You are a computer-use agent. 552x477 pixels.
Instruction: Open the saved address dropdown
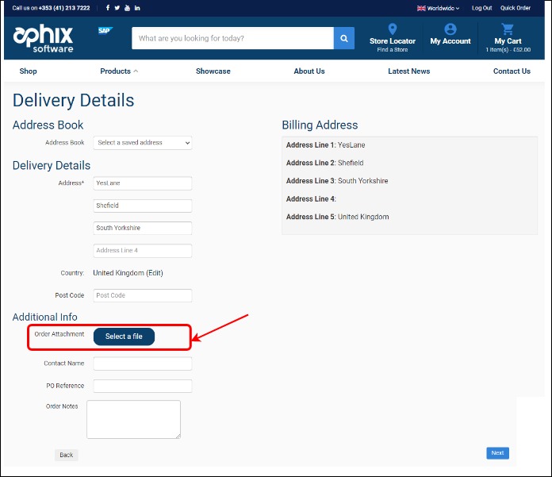tap(143, 143)
